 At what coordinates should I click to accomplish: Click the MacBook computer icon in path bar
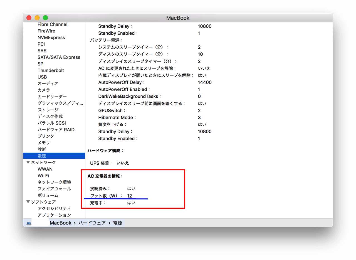point(29,223)
